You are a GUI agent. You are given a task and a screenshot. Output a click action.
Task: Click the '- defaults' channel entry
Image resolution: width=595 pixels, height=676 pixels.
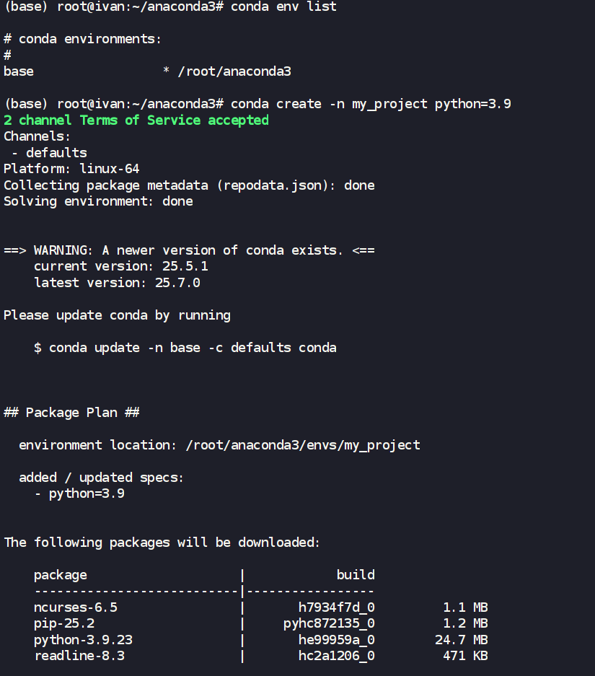point(49,153)
